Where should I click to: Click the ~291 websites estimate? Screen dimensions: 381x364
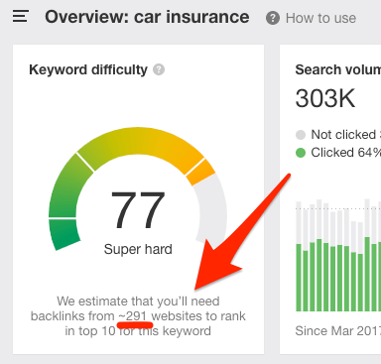(136, 316)
